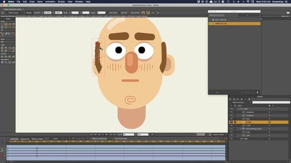
Task: Click the new layer icon in Layers panel
Action: click(231, 99)
